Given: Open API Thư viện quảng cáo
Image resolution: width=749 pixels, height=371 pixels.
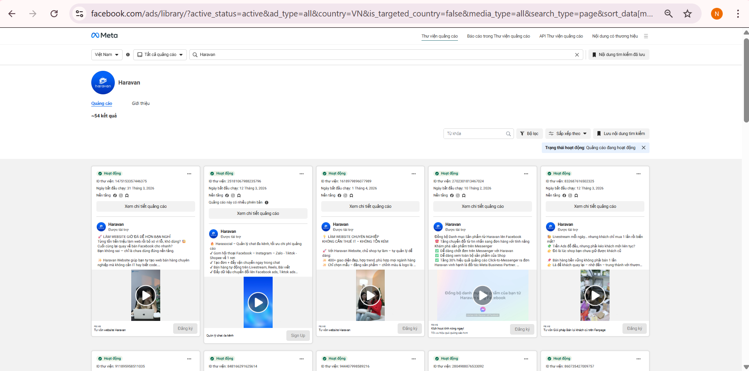Looking at the screenshot, I should pos(561,36).
